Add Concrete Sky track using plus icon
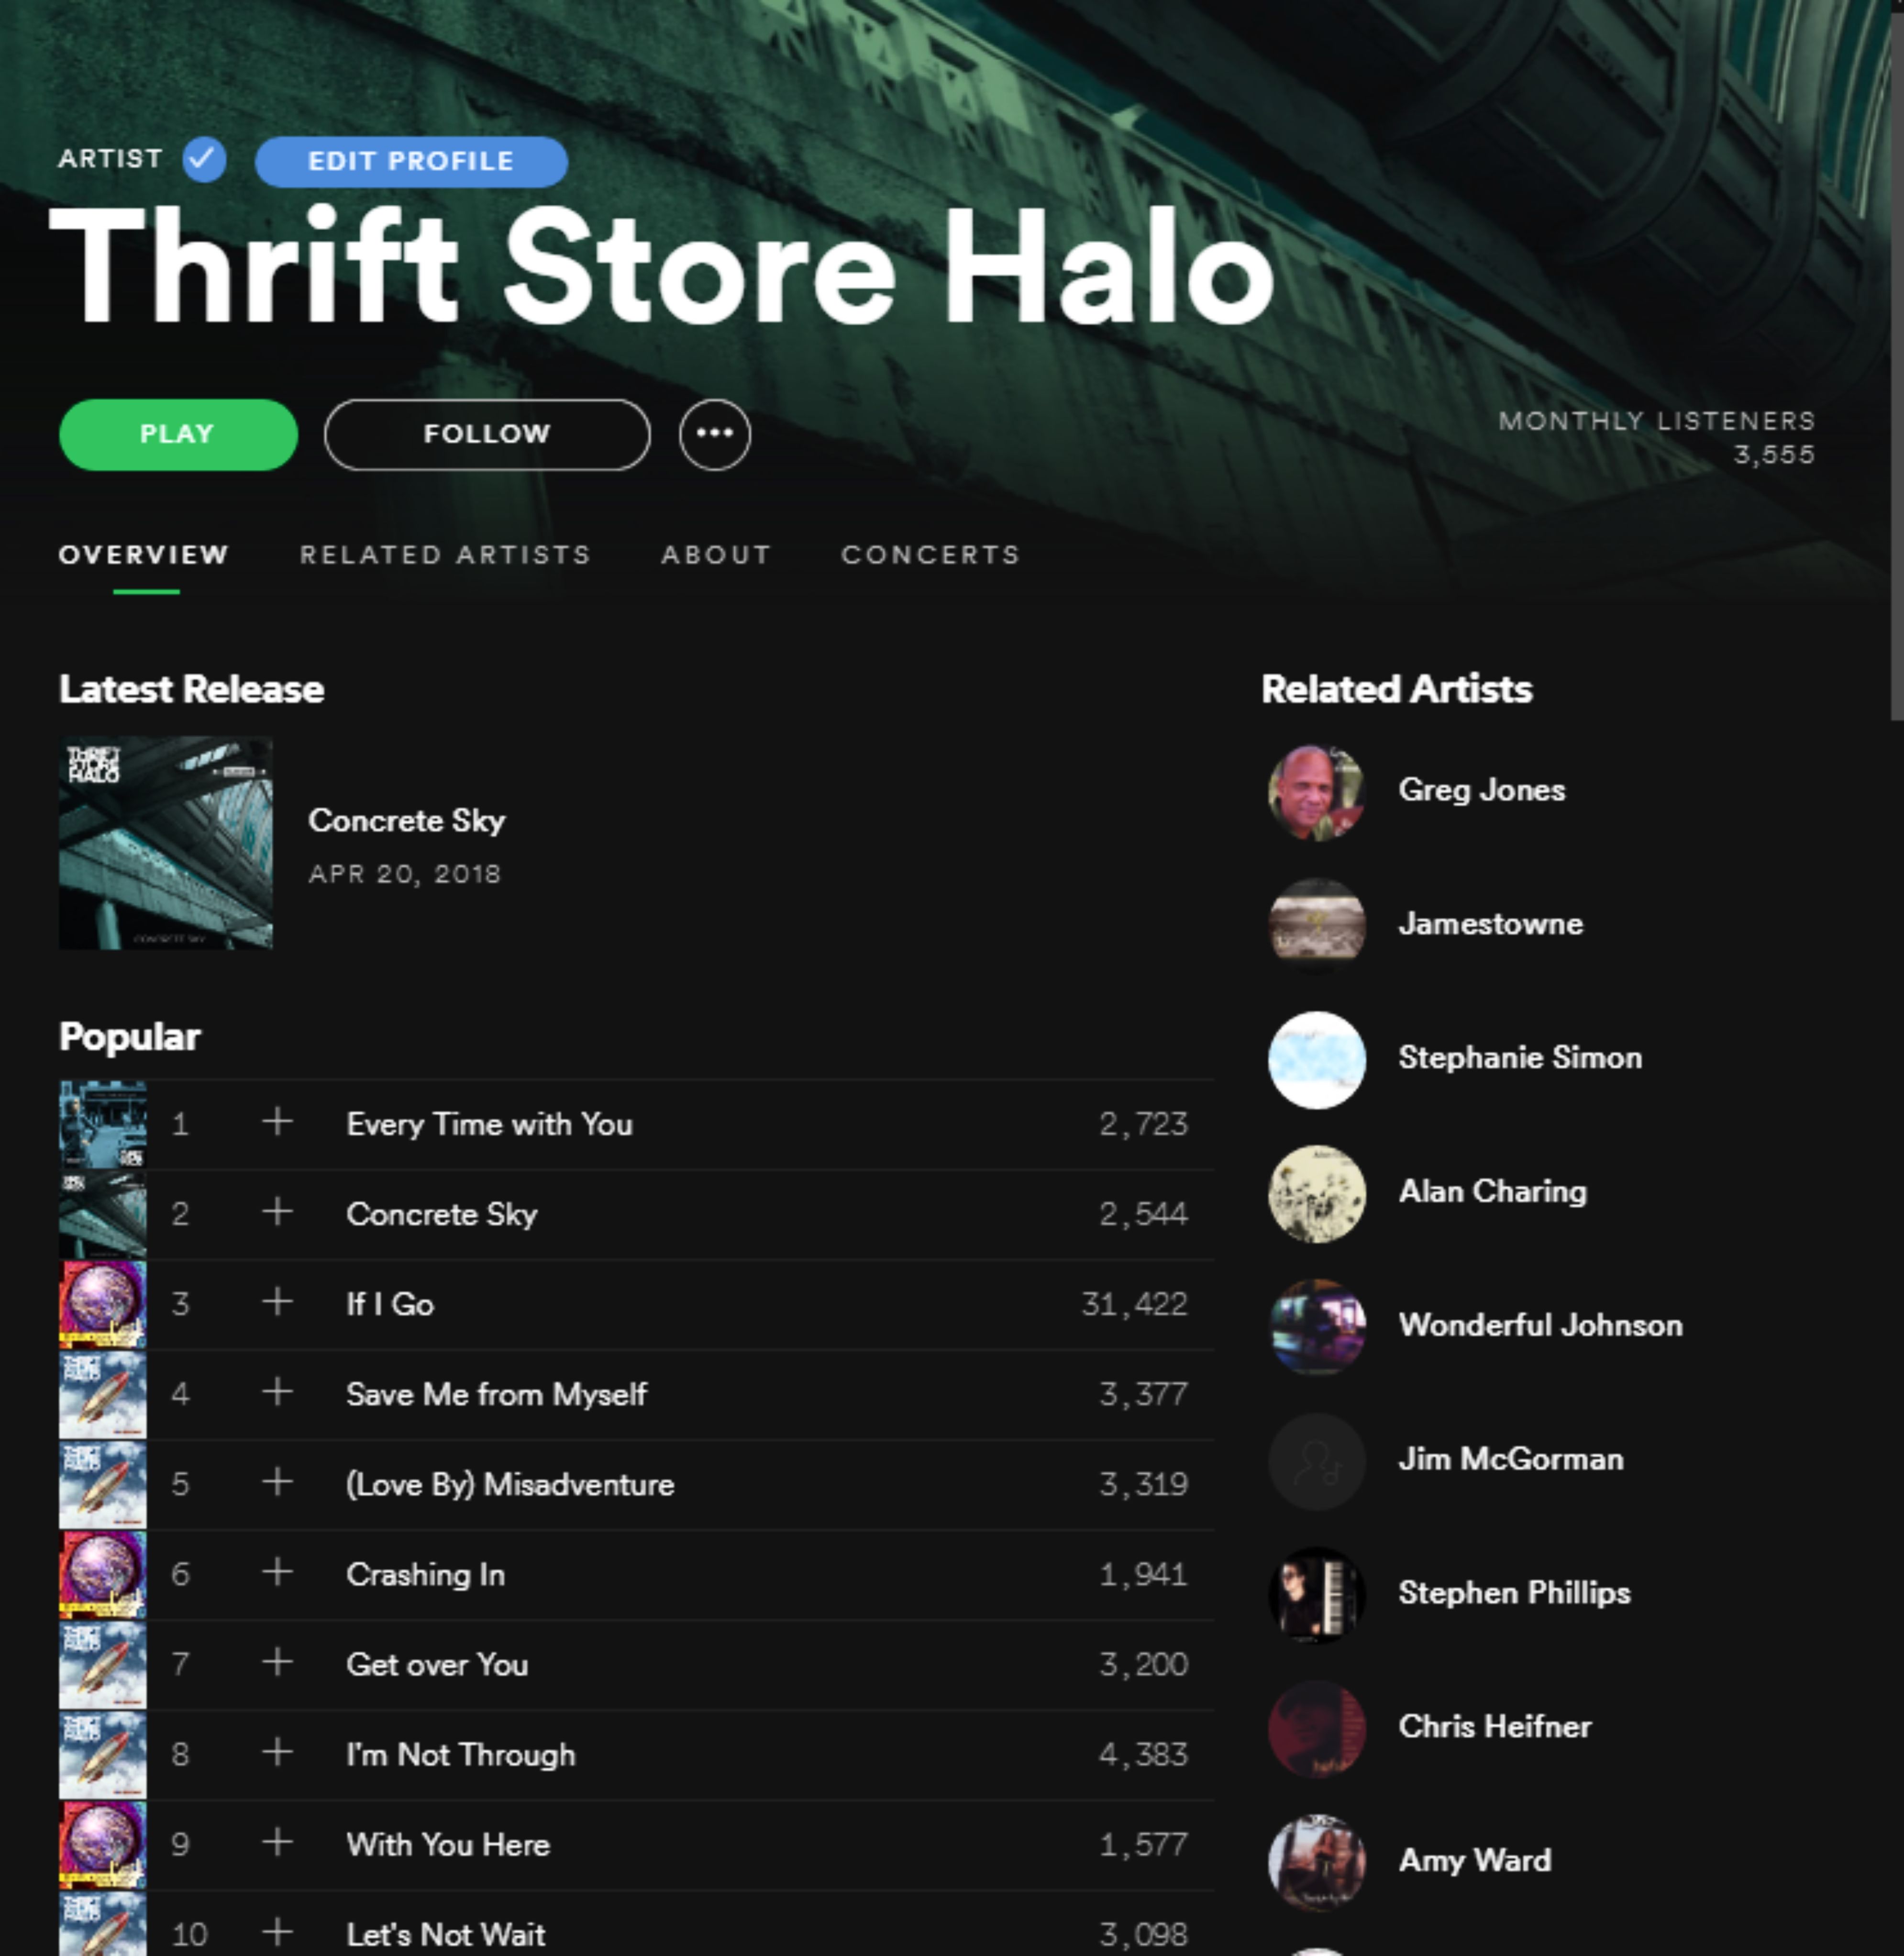Viewport: 1904px width, 1956px height. pyautogui.click(x=277, y=1212)
